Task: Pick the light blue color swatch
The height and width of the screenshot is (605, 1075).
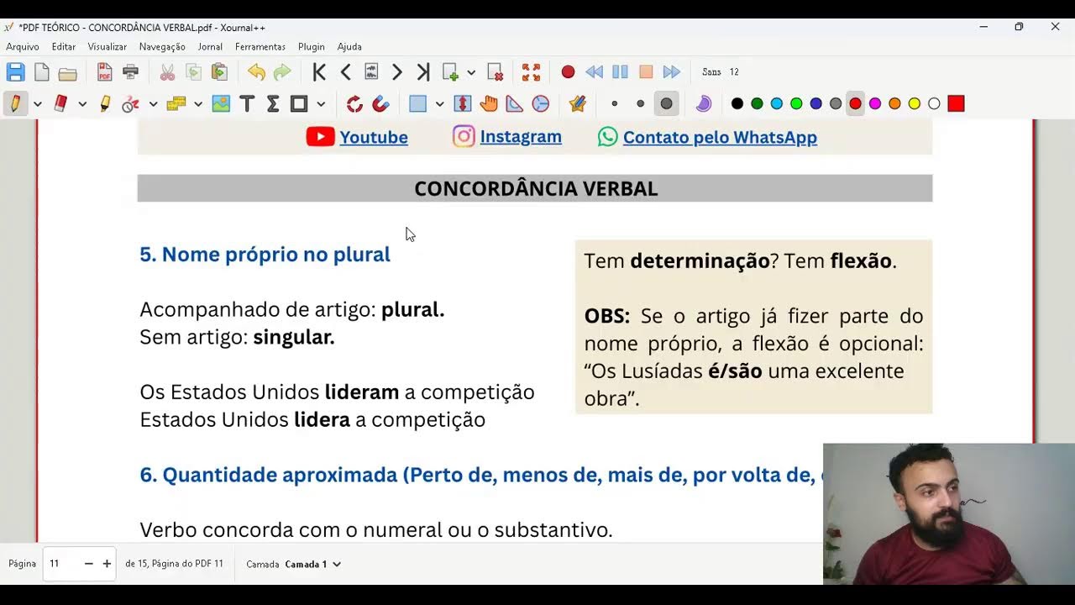Action: click(777, 104)
